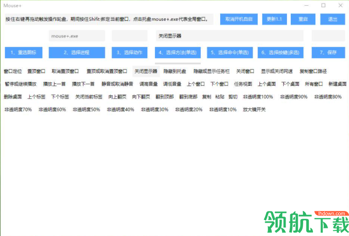Choose 非透明度100% option
Image resolution: width=349 pixels, height=236 pixels.
click(258, 97)
